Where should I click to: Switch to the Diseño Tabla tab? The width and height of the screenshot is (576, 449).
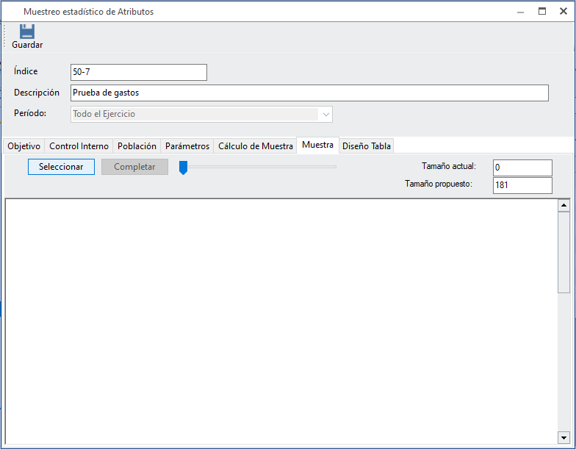pos(366,146)
